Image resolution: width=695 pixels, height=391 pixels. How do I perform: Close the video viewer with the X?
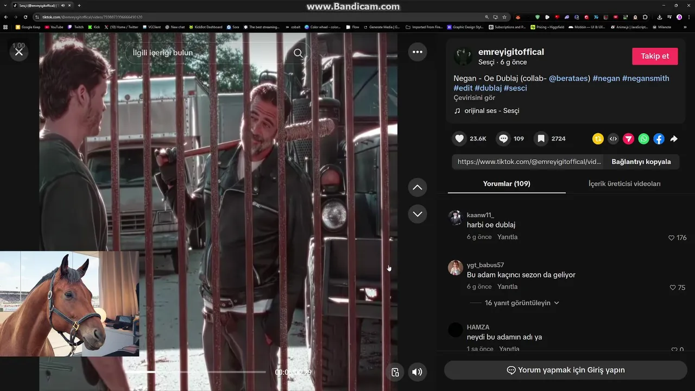click(19, 52)
